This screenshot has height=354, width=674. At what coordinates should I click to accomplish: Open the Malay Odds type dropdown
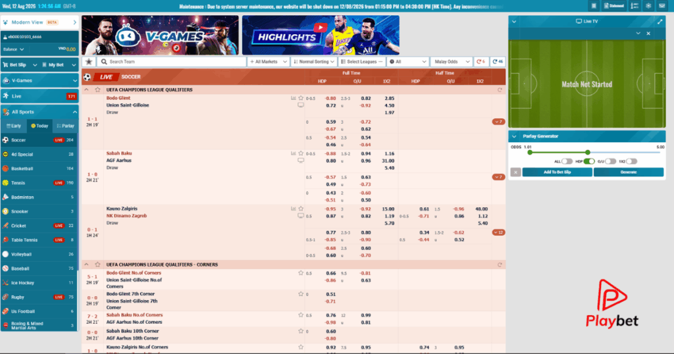point(452,61)
